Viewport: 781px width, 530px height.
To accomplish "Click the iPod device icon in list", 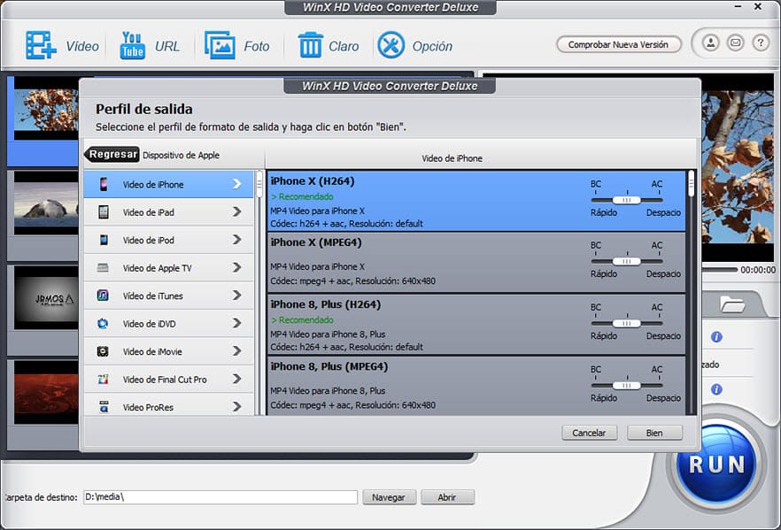I will coord(104,240).
